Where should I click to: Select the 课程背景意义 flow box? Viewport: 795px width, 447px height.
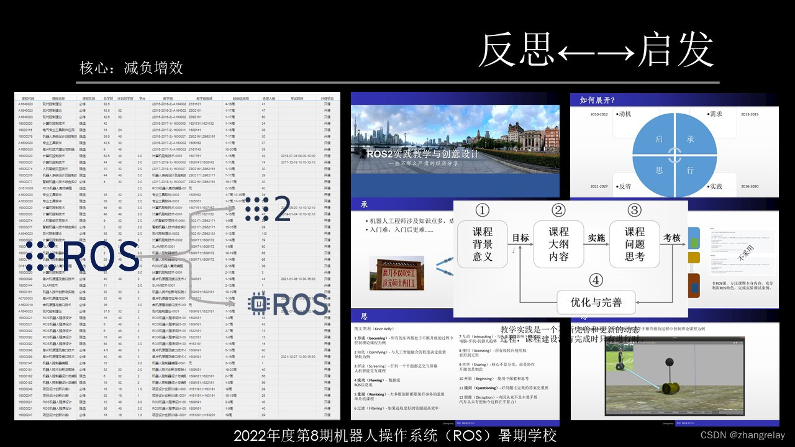point(483,243)
